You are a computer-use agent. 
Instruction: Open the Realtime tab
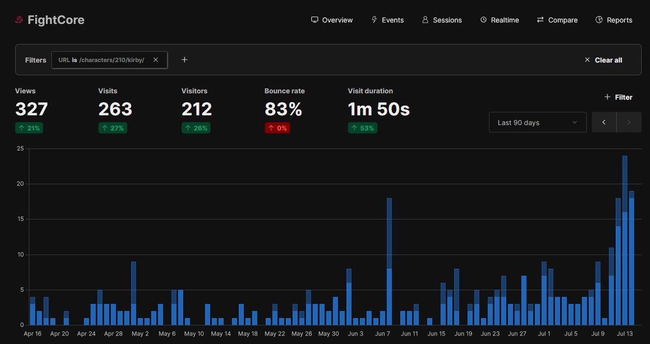(x=499, y=20)
